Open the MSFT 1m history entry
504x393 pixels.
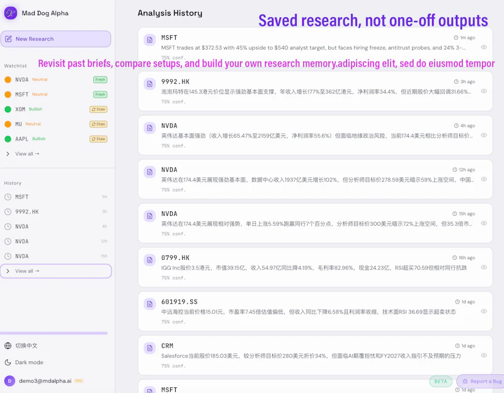[55, 197]
